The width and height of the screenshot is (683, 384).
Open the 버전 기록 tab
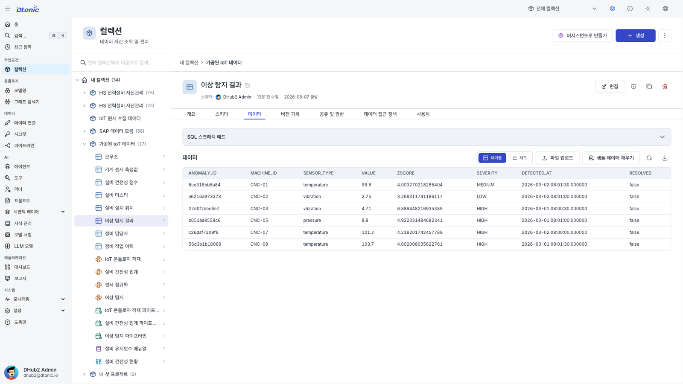[290, 114]
